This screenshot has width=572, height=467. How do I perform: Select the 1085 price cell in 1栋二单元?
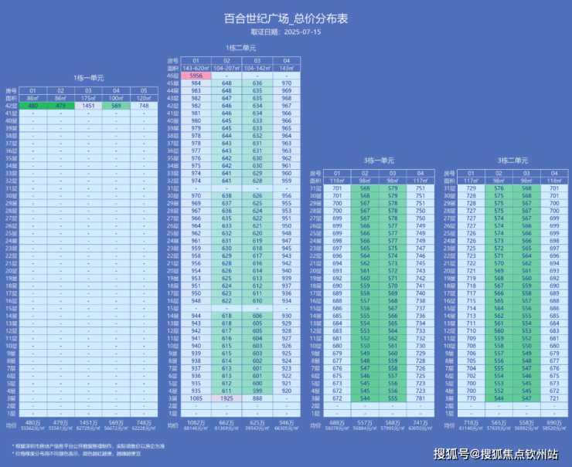pos(196,398)
